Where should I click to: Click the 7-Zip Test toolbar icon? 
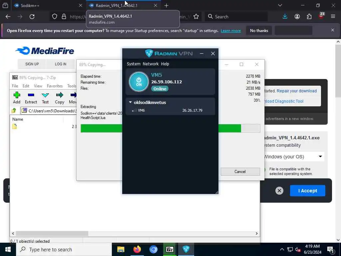tap(45, 98)
